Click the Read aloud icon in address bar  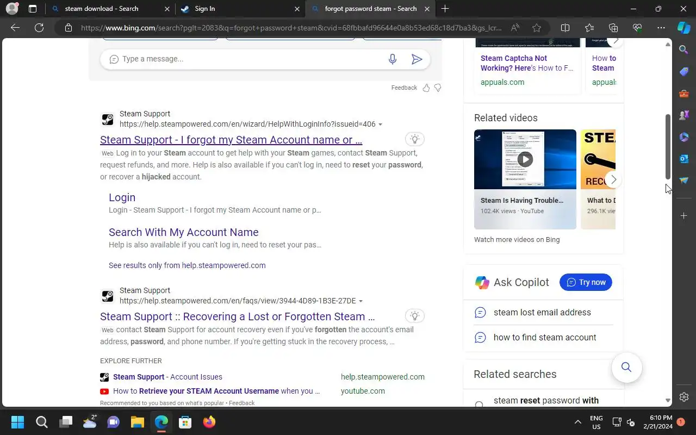click(x=514, y=28)
